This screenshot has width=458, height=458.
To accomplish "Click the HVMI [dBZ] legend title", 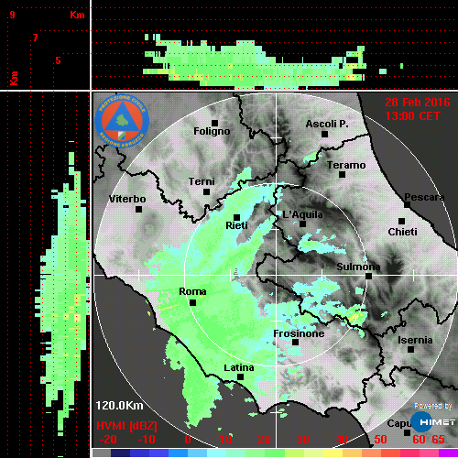I will coord(126,426).
